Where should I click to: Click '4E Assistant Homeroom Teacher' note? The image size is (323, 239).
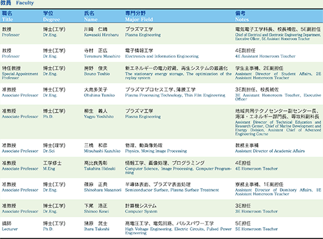pyautogui.click(x=265, y=56)
